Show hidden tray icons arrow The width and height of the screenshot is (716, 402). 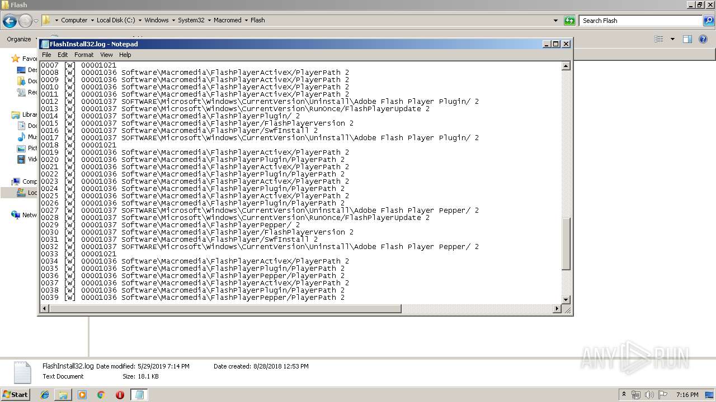[x=624, y=395]
